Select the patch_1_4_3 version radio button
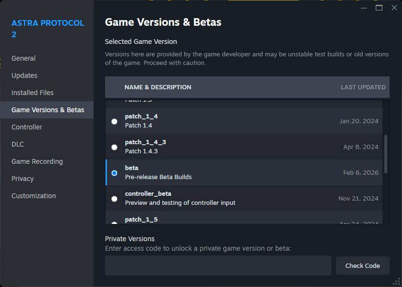Viewport: 402px width, 287px height. pos(114,147)
